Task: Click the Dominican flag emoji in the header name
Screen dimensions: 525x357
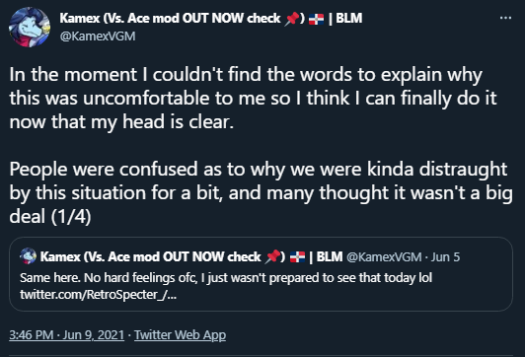Action: point(316,19)
